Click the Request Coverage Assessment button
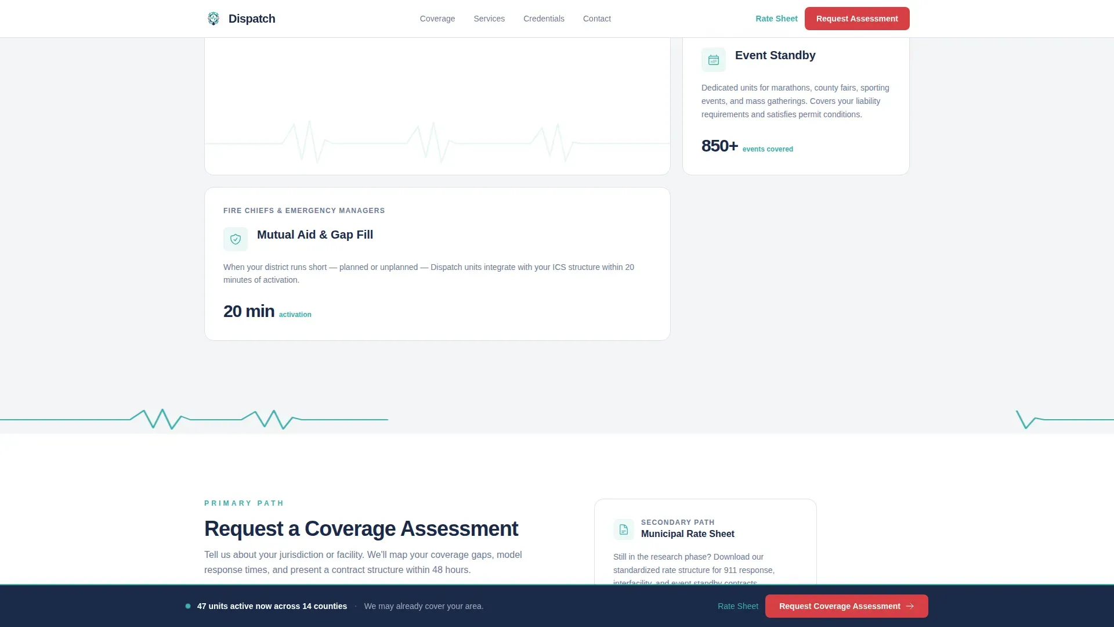The width and height of the screenshot is (1114, 627). 847,606
